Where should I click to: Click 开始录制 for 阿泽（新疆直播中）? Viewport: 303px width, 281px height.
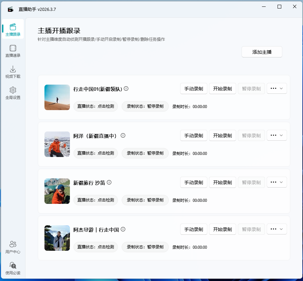(222, 135)
